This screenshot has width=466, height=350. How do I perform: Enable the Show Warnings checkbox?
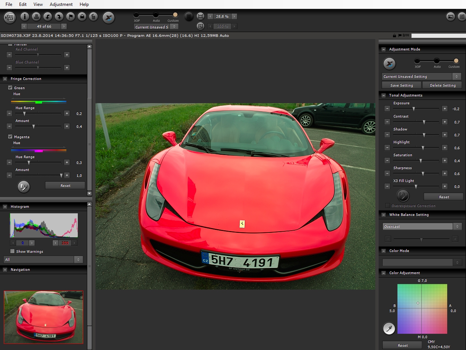[x=13, y=251]
